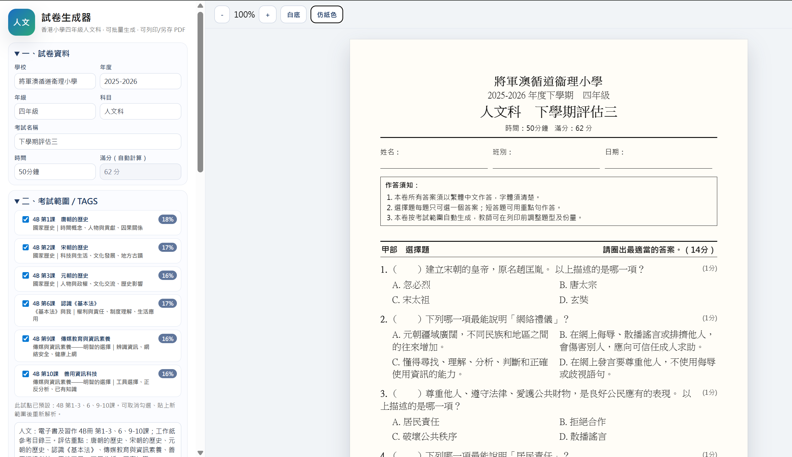Click the exam scope textarea starting 人文：電子書
Image resolution: width=792 pixels, height=457 pixels.
pyautogui.click(x=98, y=440)
